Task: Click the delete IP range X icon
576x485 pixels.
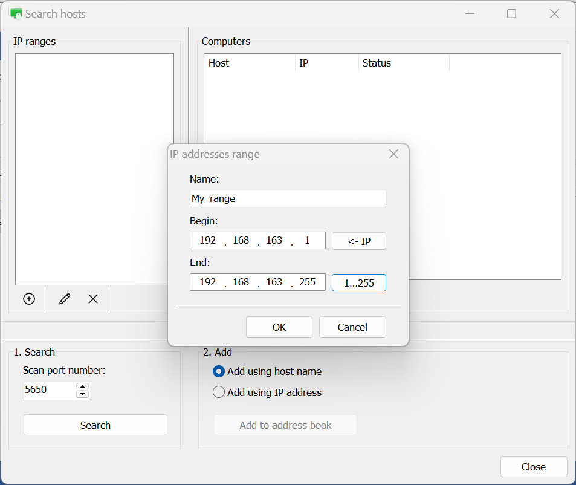Action: point(93,299)
